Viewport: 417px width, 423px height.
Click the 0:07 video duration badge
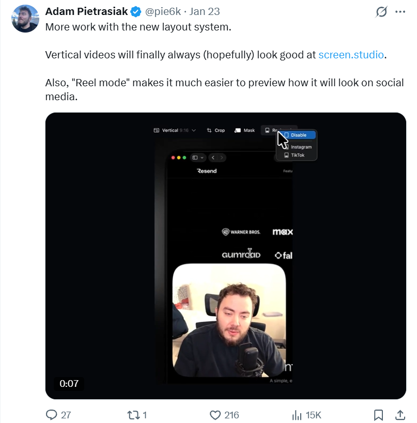point(69,383)
